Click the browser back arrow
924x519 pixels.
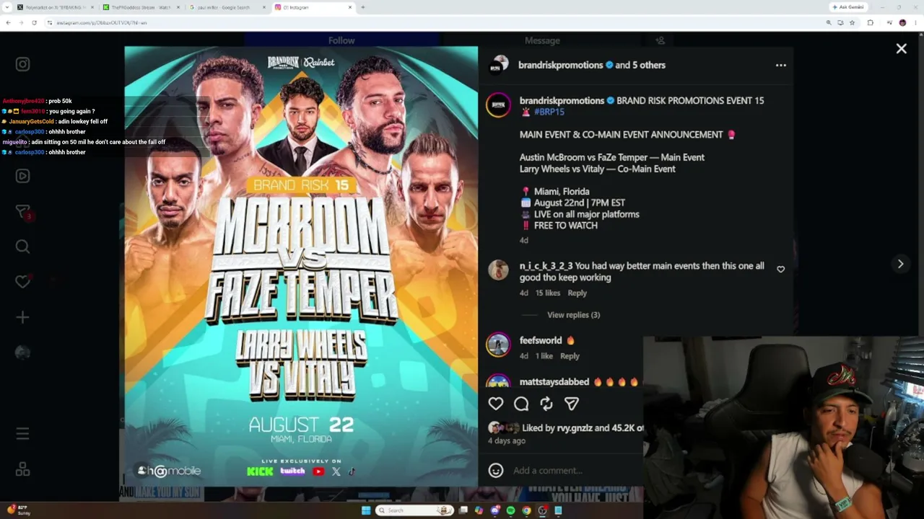(8, 22)
